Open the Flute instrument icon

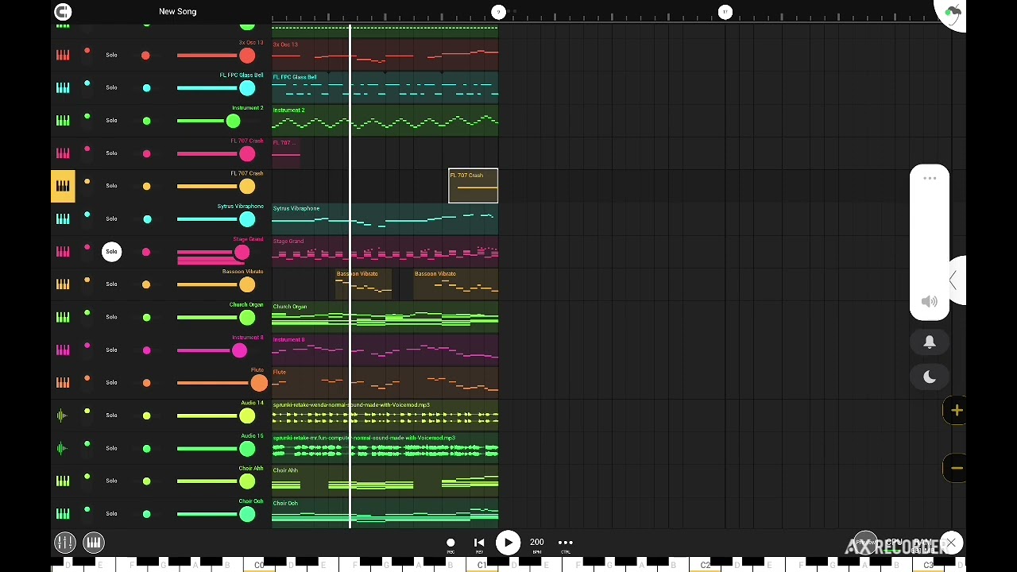pyautogui.click(x=63, y=382)
